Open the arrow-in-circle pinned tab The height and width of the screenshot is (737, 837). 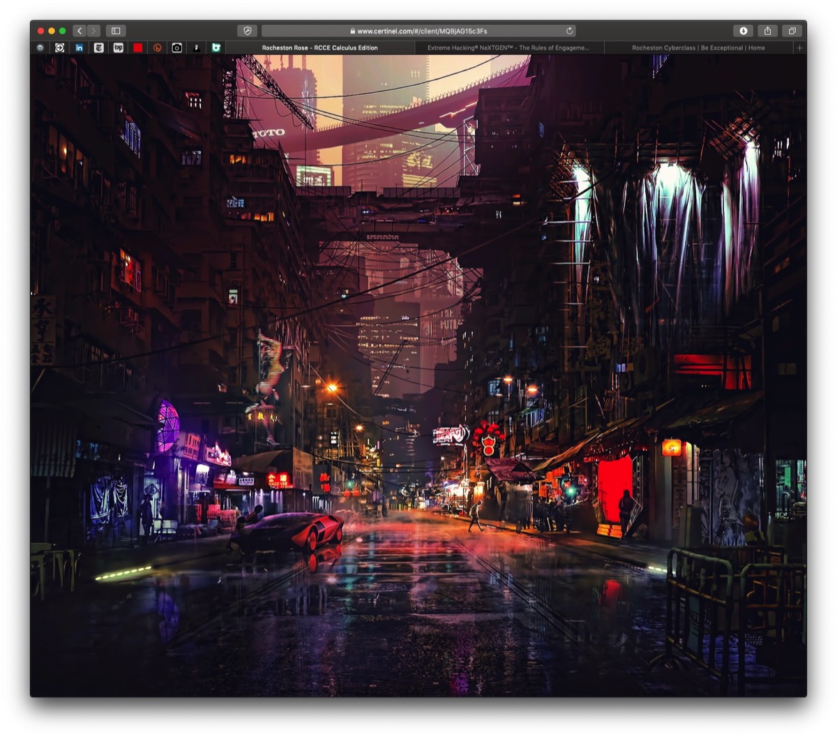point(60,48)
